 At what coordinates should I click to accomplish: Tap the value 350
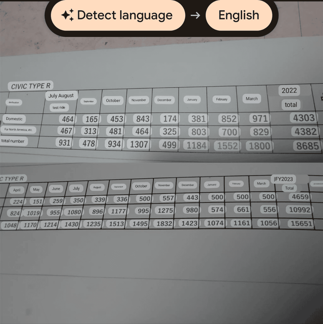coord(78,200)
